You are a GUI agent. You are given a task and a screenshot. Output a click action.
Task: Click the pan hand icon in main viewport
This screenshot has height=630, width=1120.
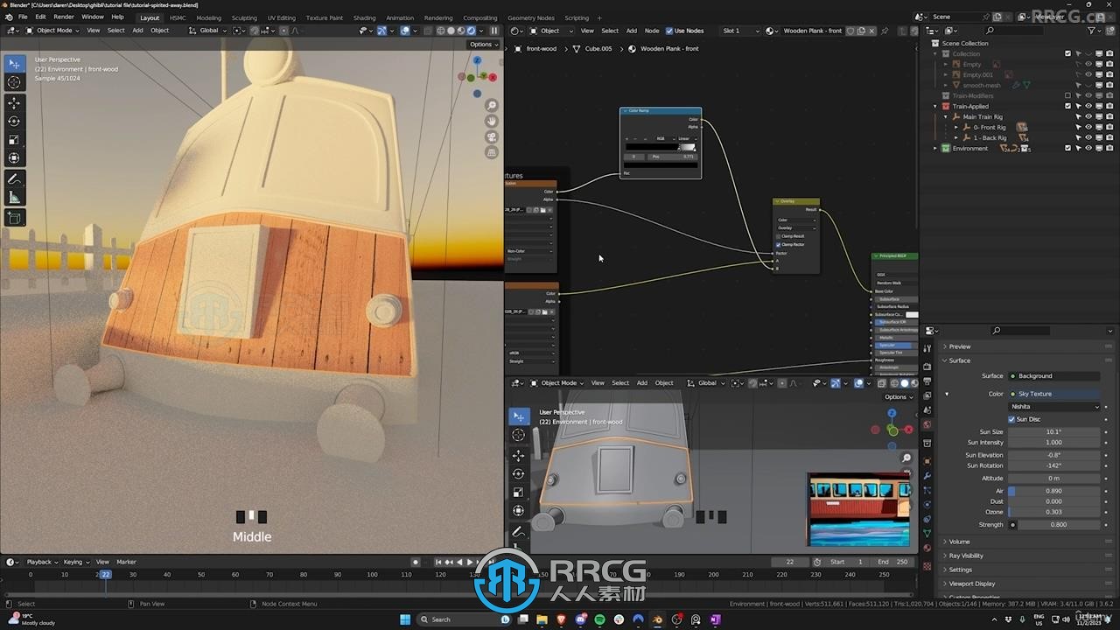tap(492, 122)
